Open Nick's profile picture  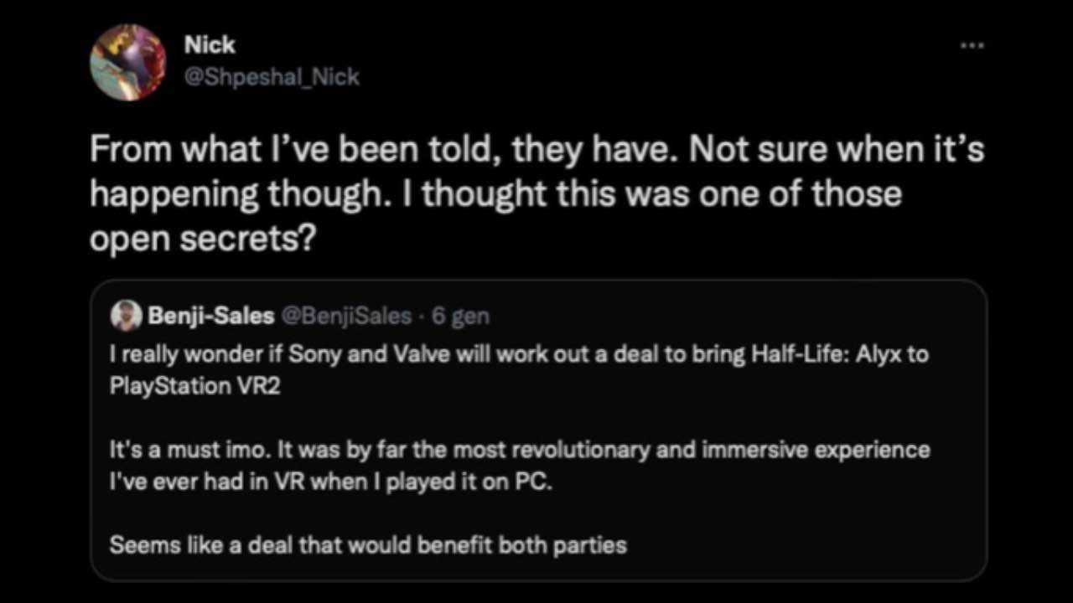(128, 62)
